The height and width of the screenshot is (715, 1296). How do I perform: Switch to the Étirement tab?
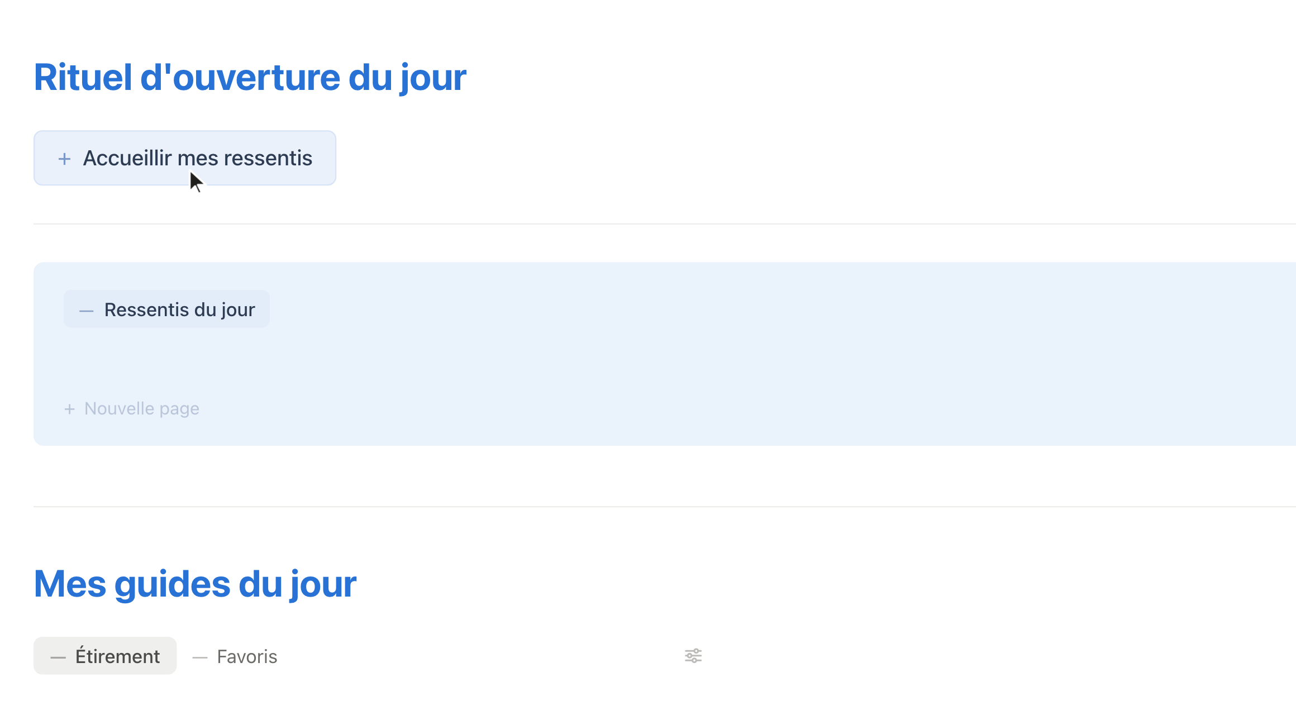tap(105, 656)
